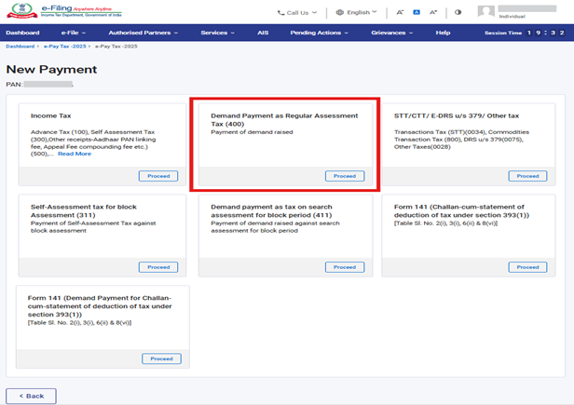Reset font size with default A icon
The height and width of the screenshot is (405, 574).
tap(417, 13)
